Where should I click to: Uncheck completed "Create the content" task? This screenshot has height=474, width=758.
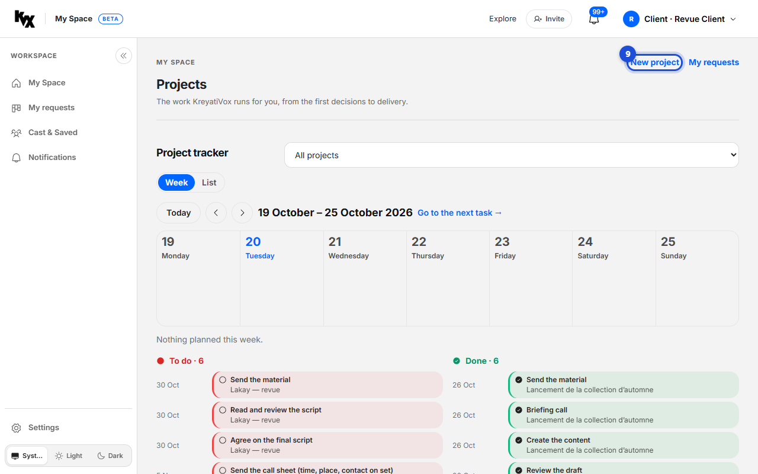point(519,440)
